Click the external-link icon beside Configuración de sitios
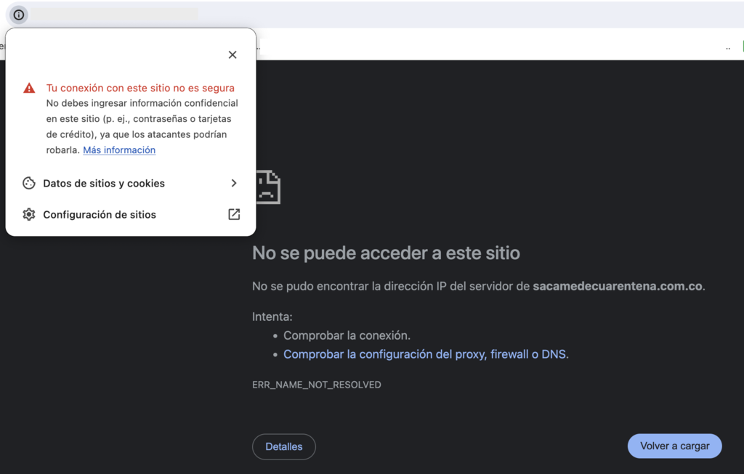 click(x=233, y=214)
